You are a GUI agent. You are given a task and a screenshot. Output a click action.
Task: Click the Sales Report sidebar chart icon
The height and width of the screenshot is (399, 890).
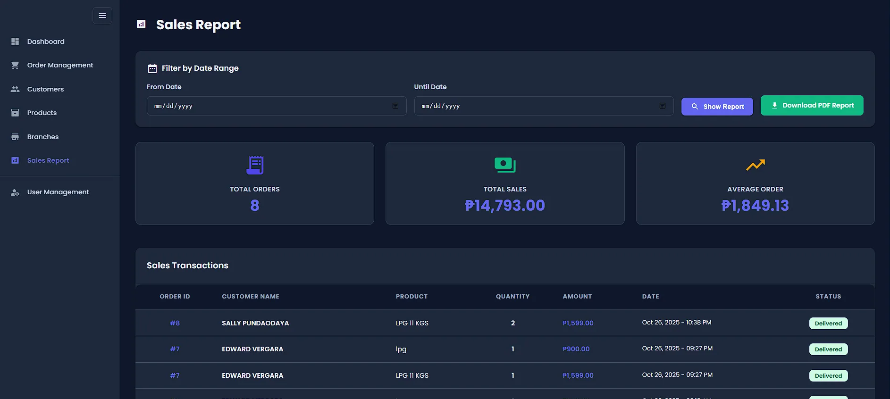click(x=15, y=160)
